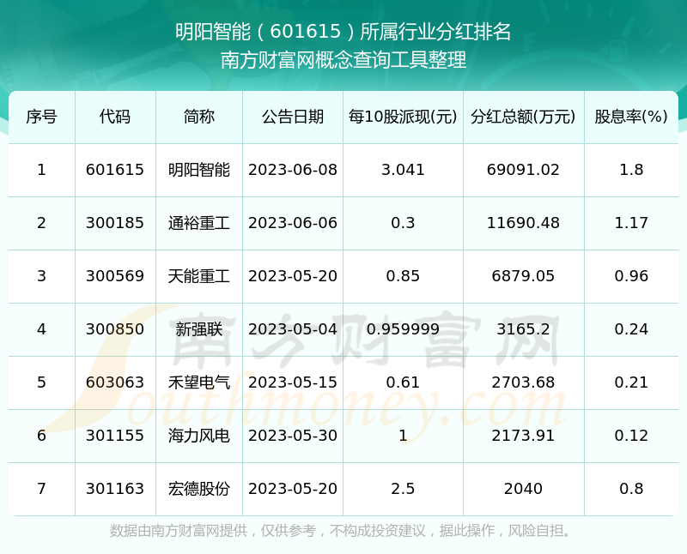This screenshot has width=687, height=554.
Task: Click the payout value 0.3
Action: pos(403,223)
